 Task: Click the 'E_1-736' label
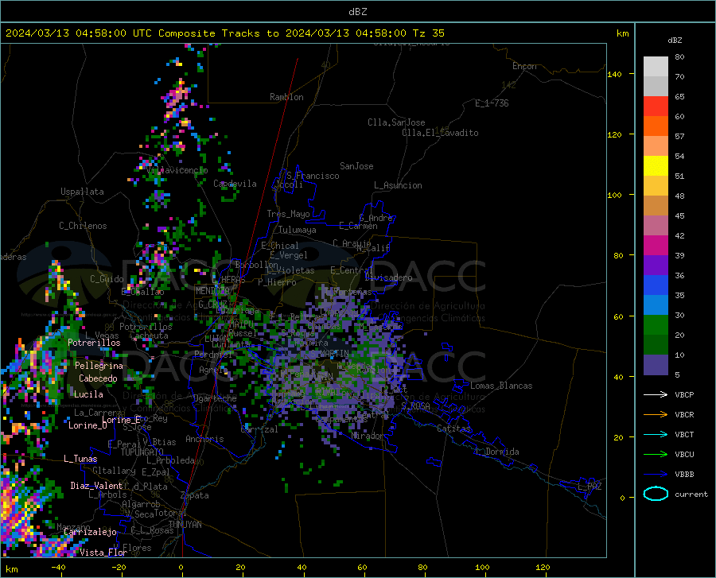click(x=492, y=103)
